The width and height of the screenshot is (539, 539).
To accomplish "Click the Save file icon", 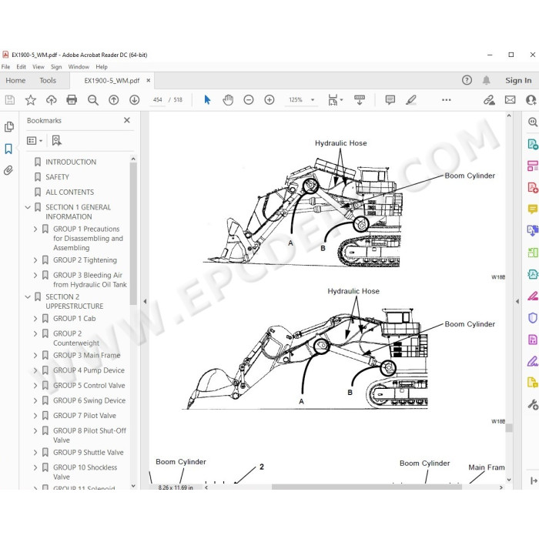I will point(9,100).
